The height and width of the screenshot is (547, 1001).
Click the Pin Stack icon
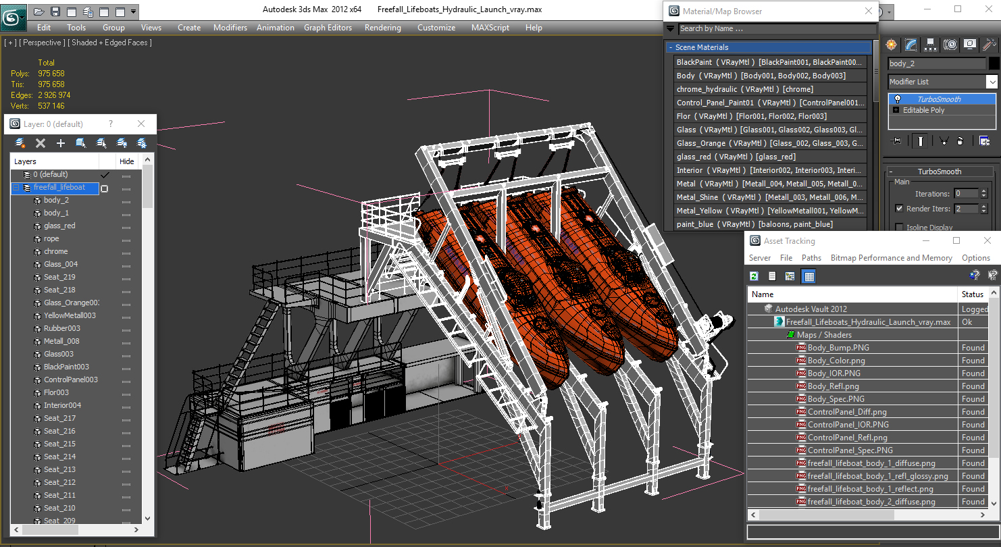click(x=896, y=140)
